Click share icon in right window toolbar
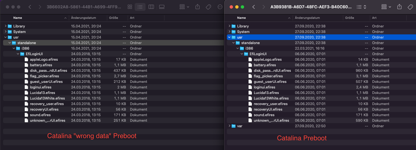Screen dimensions: 416x150 click(x=399, y=7)
